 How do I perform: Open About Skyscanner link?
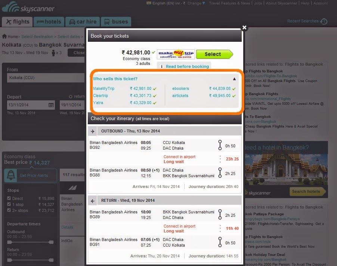[281, 3]
